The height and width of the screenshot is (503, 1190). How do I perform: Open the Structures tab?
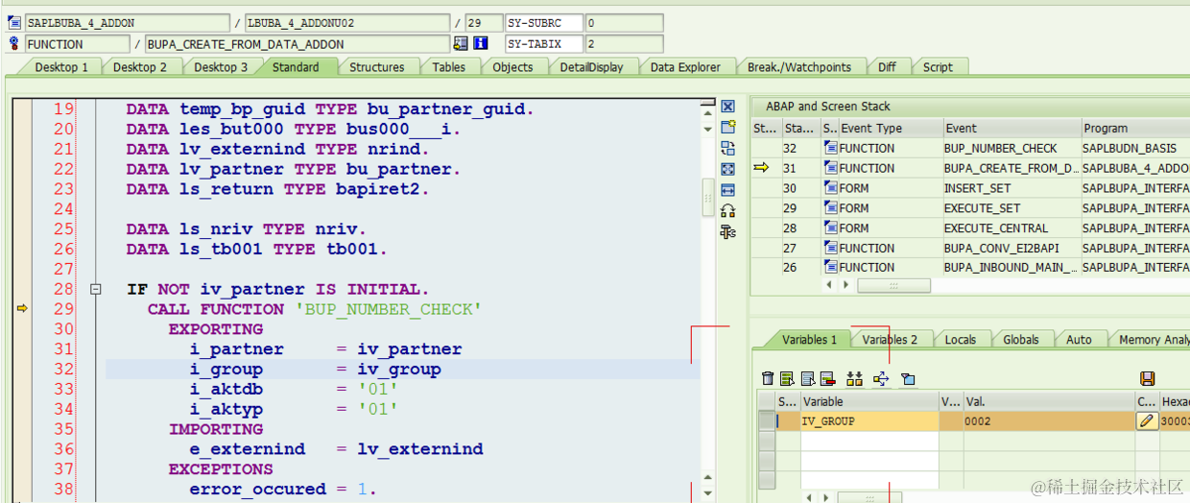377,67
